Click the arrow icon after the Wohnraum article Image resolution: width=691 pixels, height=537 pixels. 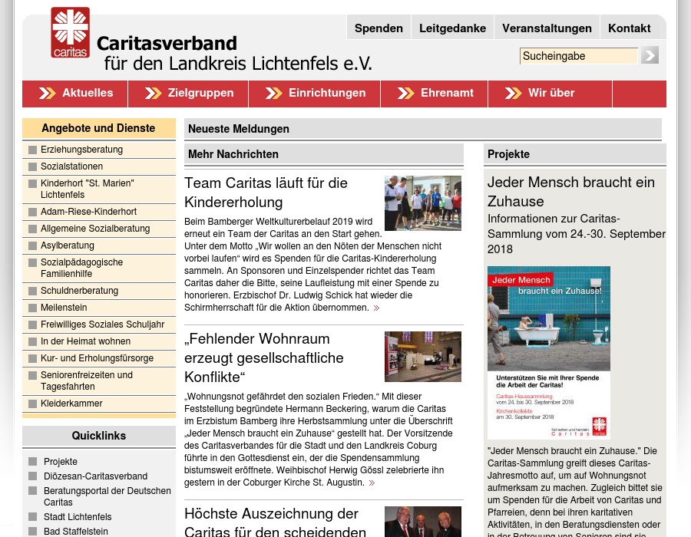point(371,483)
